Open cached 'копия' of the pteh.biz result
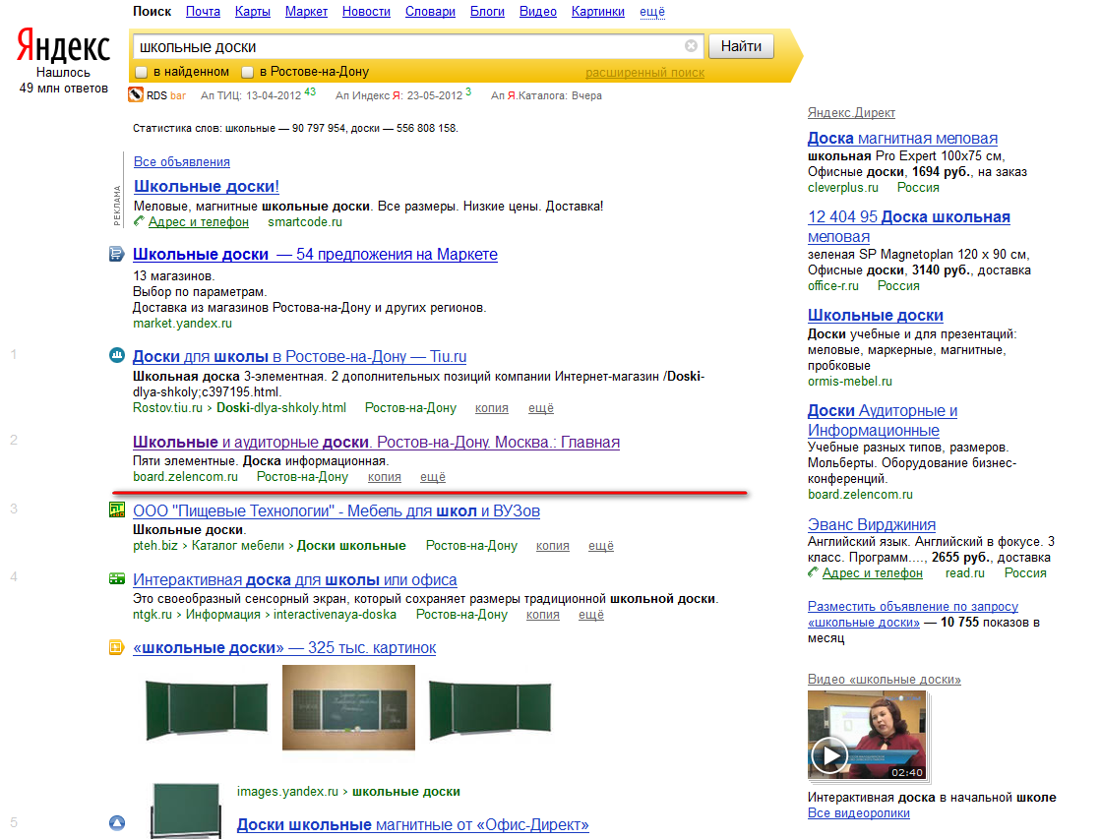 [x=553, y=546]
